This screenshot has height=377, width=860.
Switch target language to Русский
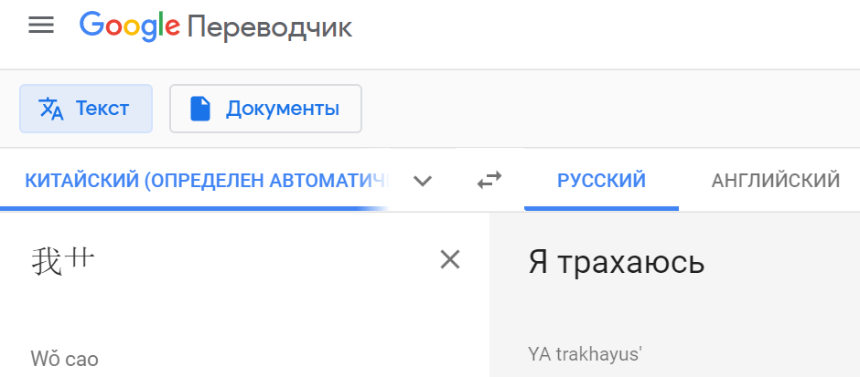[x=601, y=181]
